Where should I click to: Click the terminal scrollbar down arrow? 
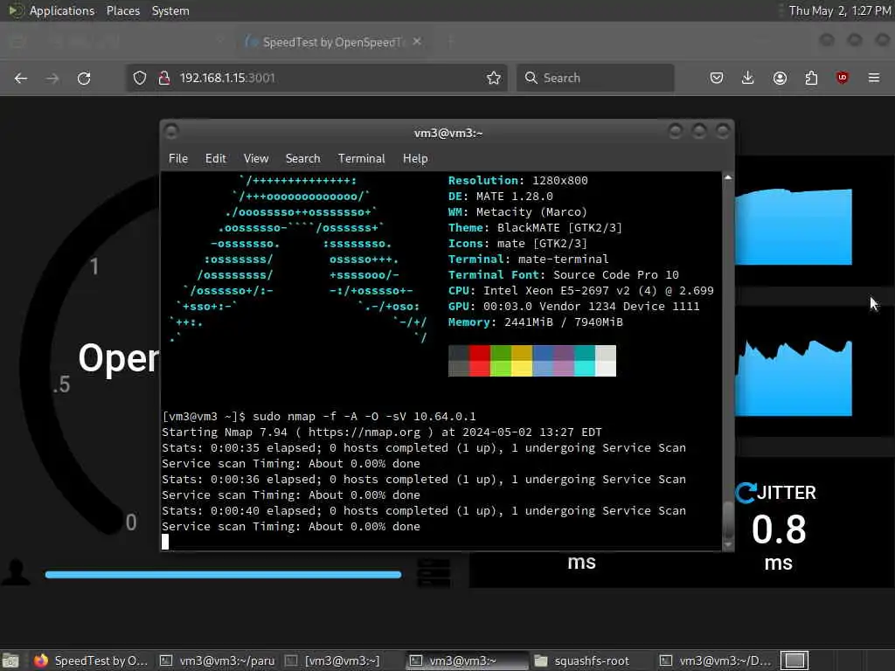point(728,545)
